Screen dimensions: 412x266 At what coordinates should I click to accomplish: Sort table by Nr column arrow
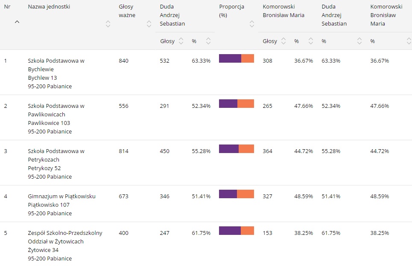17,22
